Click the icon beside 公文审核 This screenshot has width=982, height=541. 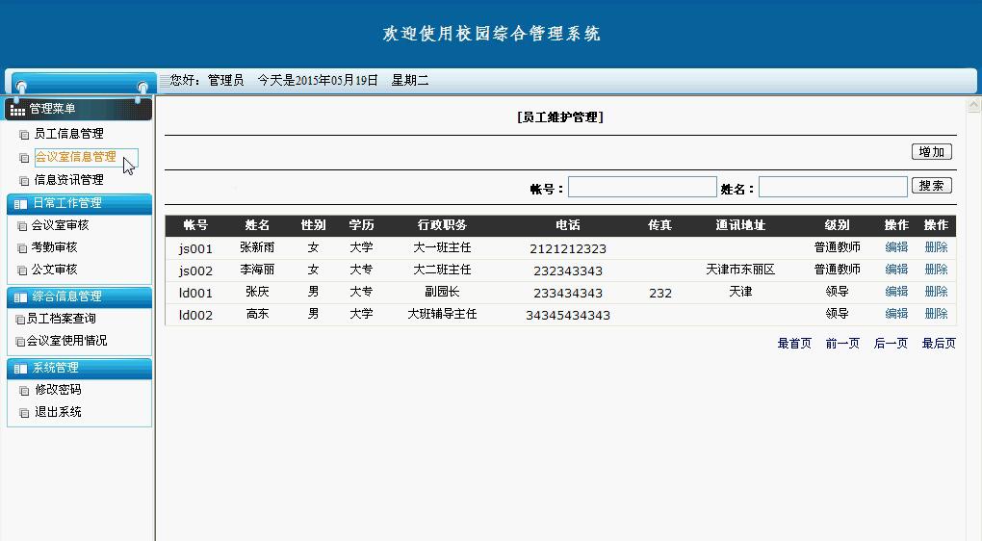(22, 270)
